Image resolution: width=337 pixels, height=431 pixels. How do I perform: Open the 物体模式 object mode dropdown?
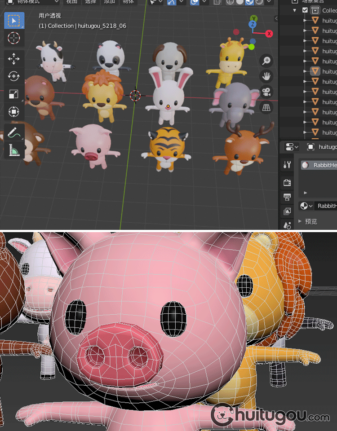coord(32,2)
